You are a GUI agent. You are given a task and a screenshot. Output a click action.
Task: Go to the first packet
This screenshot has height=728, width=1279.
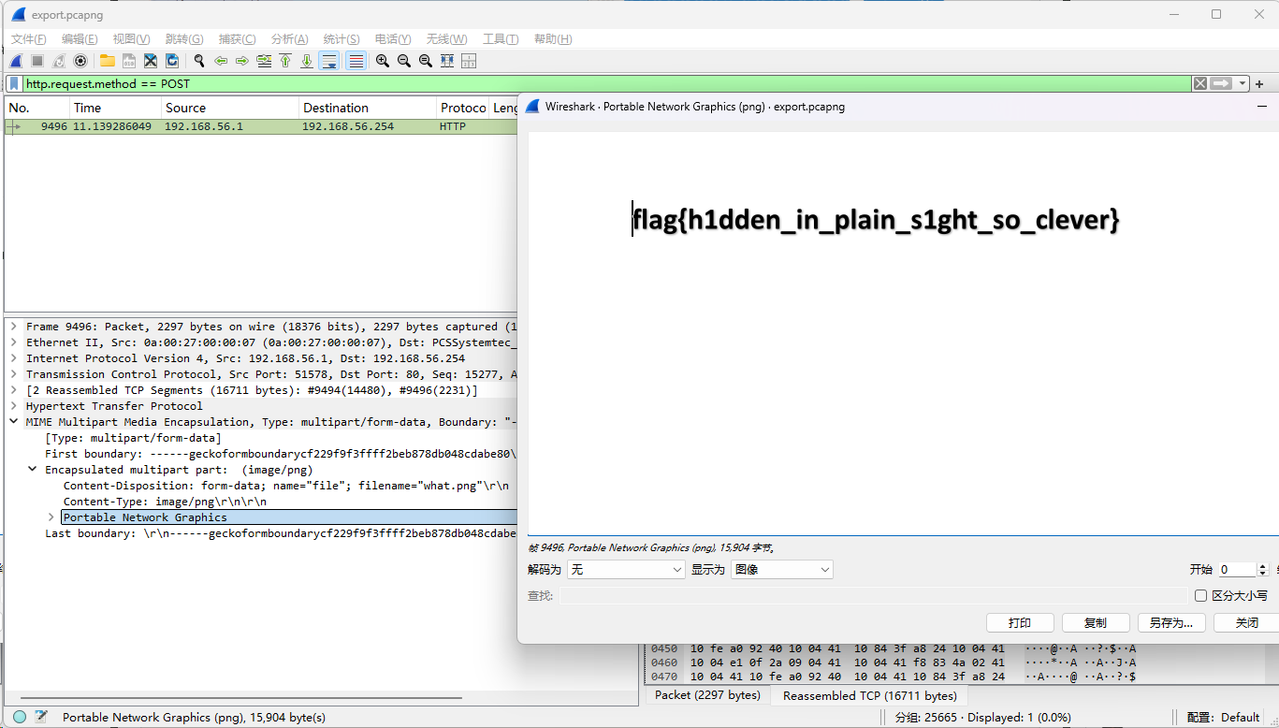click(x=285, y=61)
